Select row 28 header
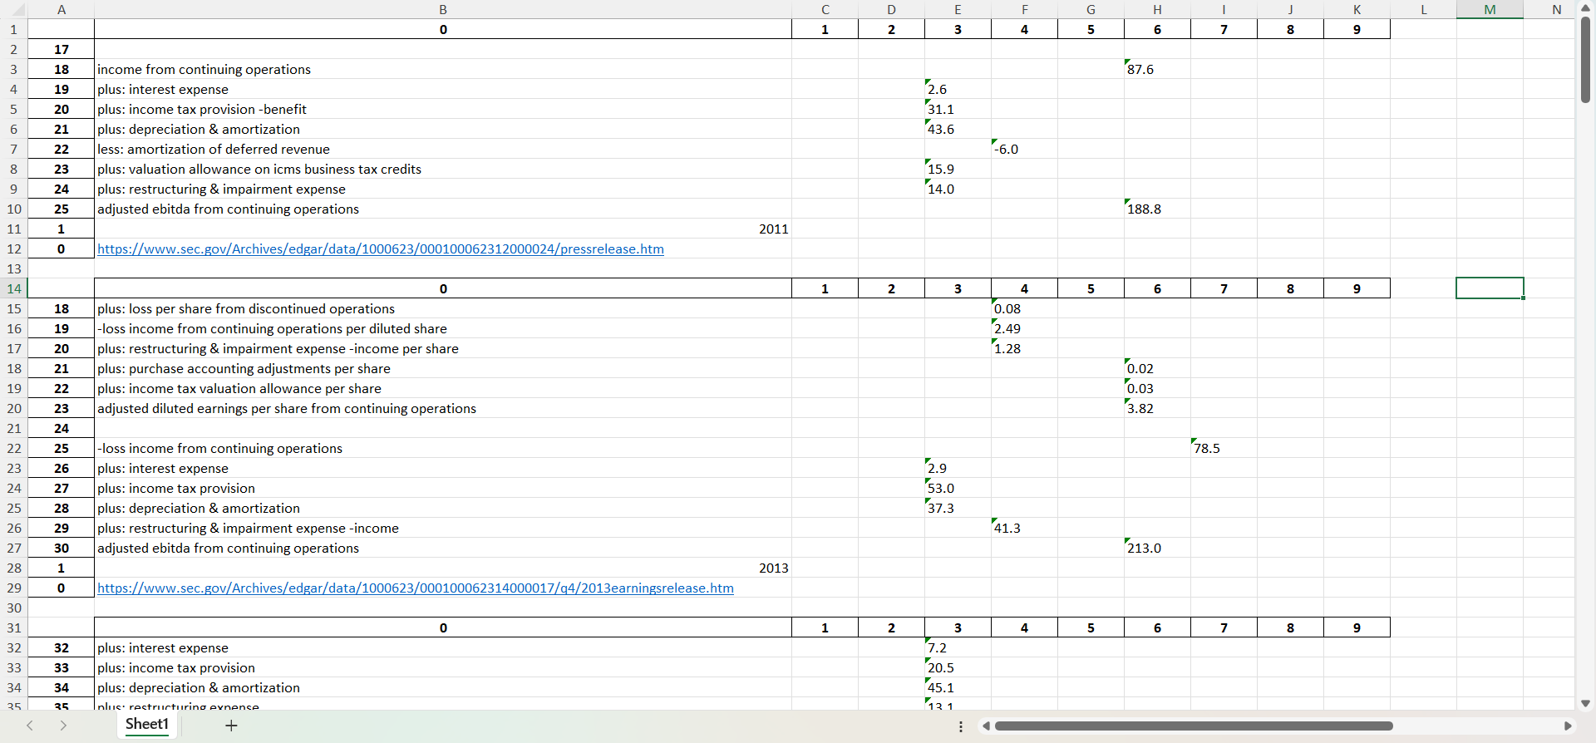This screenshot has width=1596, height=743. coord(14,568)
